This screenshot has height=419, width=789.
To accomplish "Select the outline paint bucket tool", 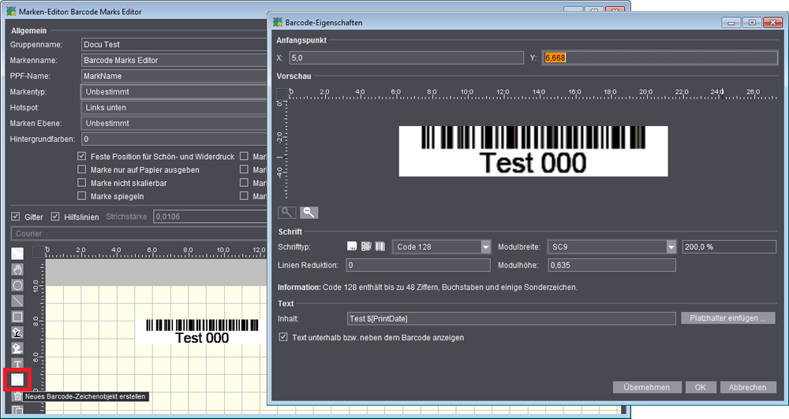I will coord(17,332).
